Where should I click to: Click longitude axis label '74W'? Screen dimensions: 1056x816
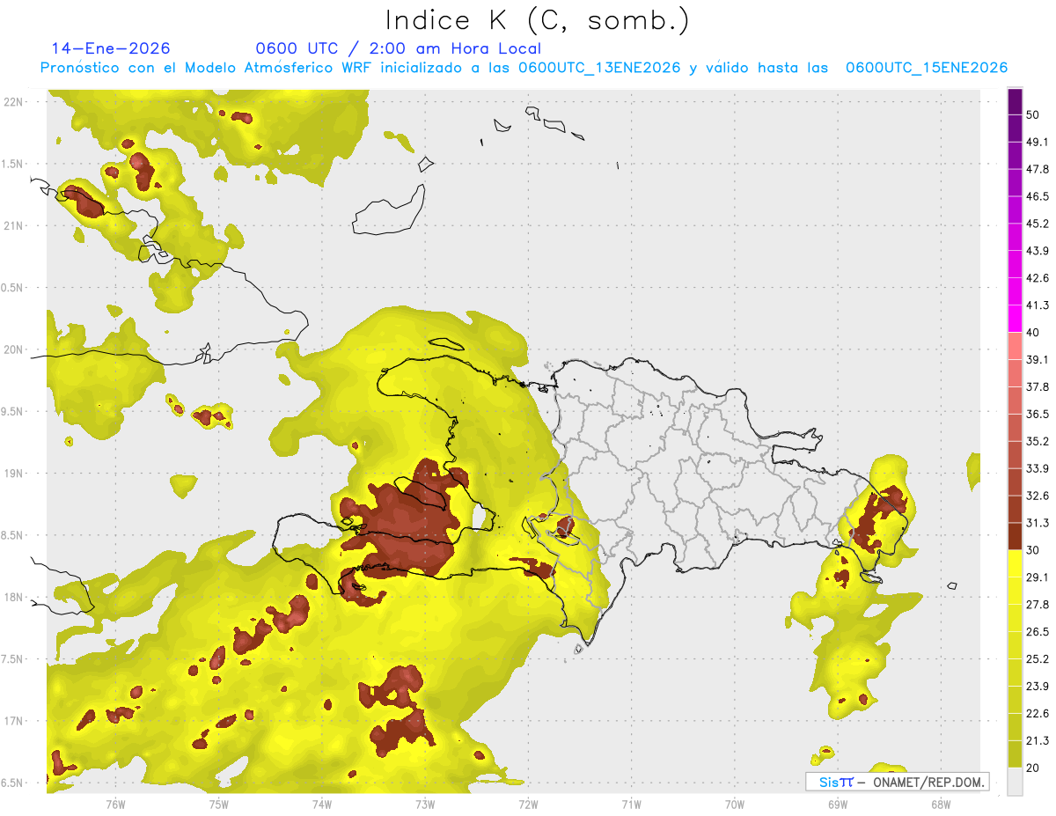pyautogui.click(x=322, y=805)
